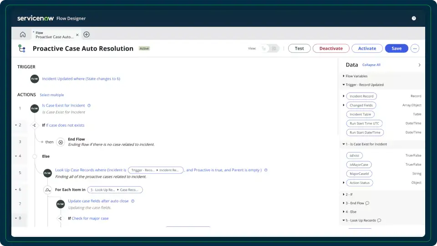Click the Home icon tab
437x246 pixels.
tap(23, 35)
